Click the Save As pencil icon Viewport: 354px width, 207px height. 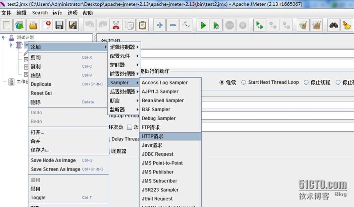[x=73, y=25]
